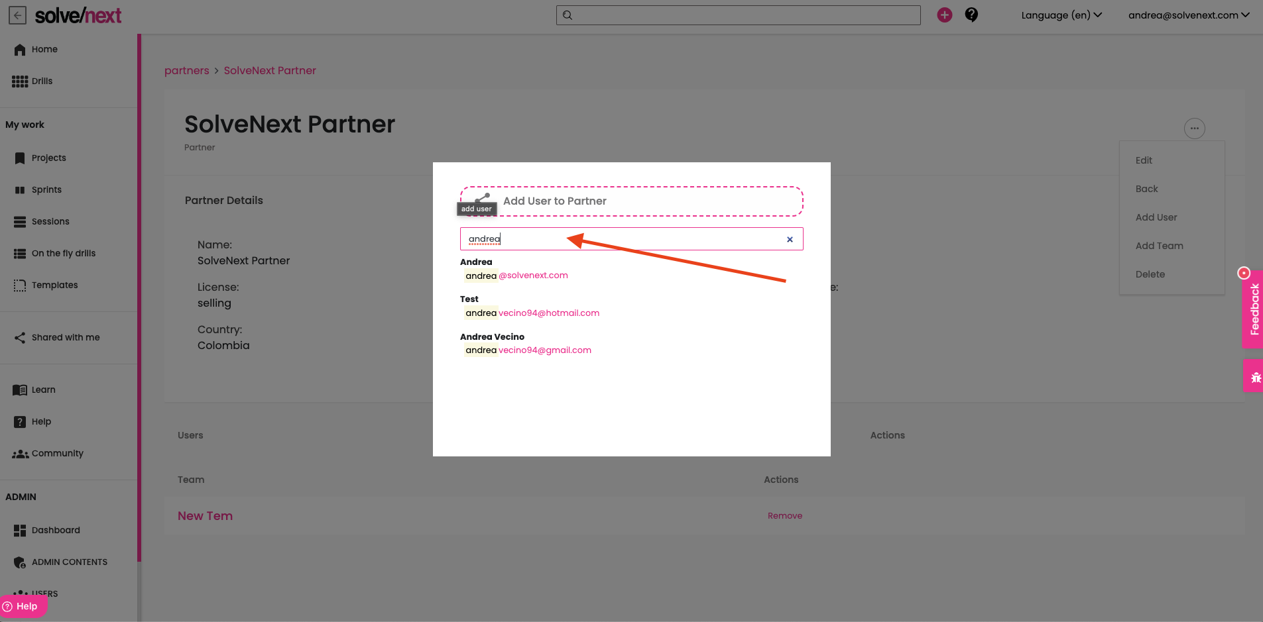
Task: Click the solve/next logo
Action: (x=78, y=15)
